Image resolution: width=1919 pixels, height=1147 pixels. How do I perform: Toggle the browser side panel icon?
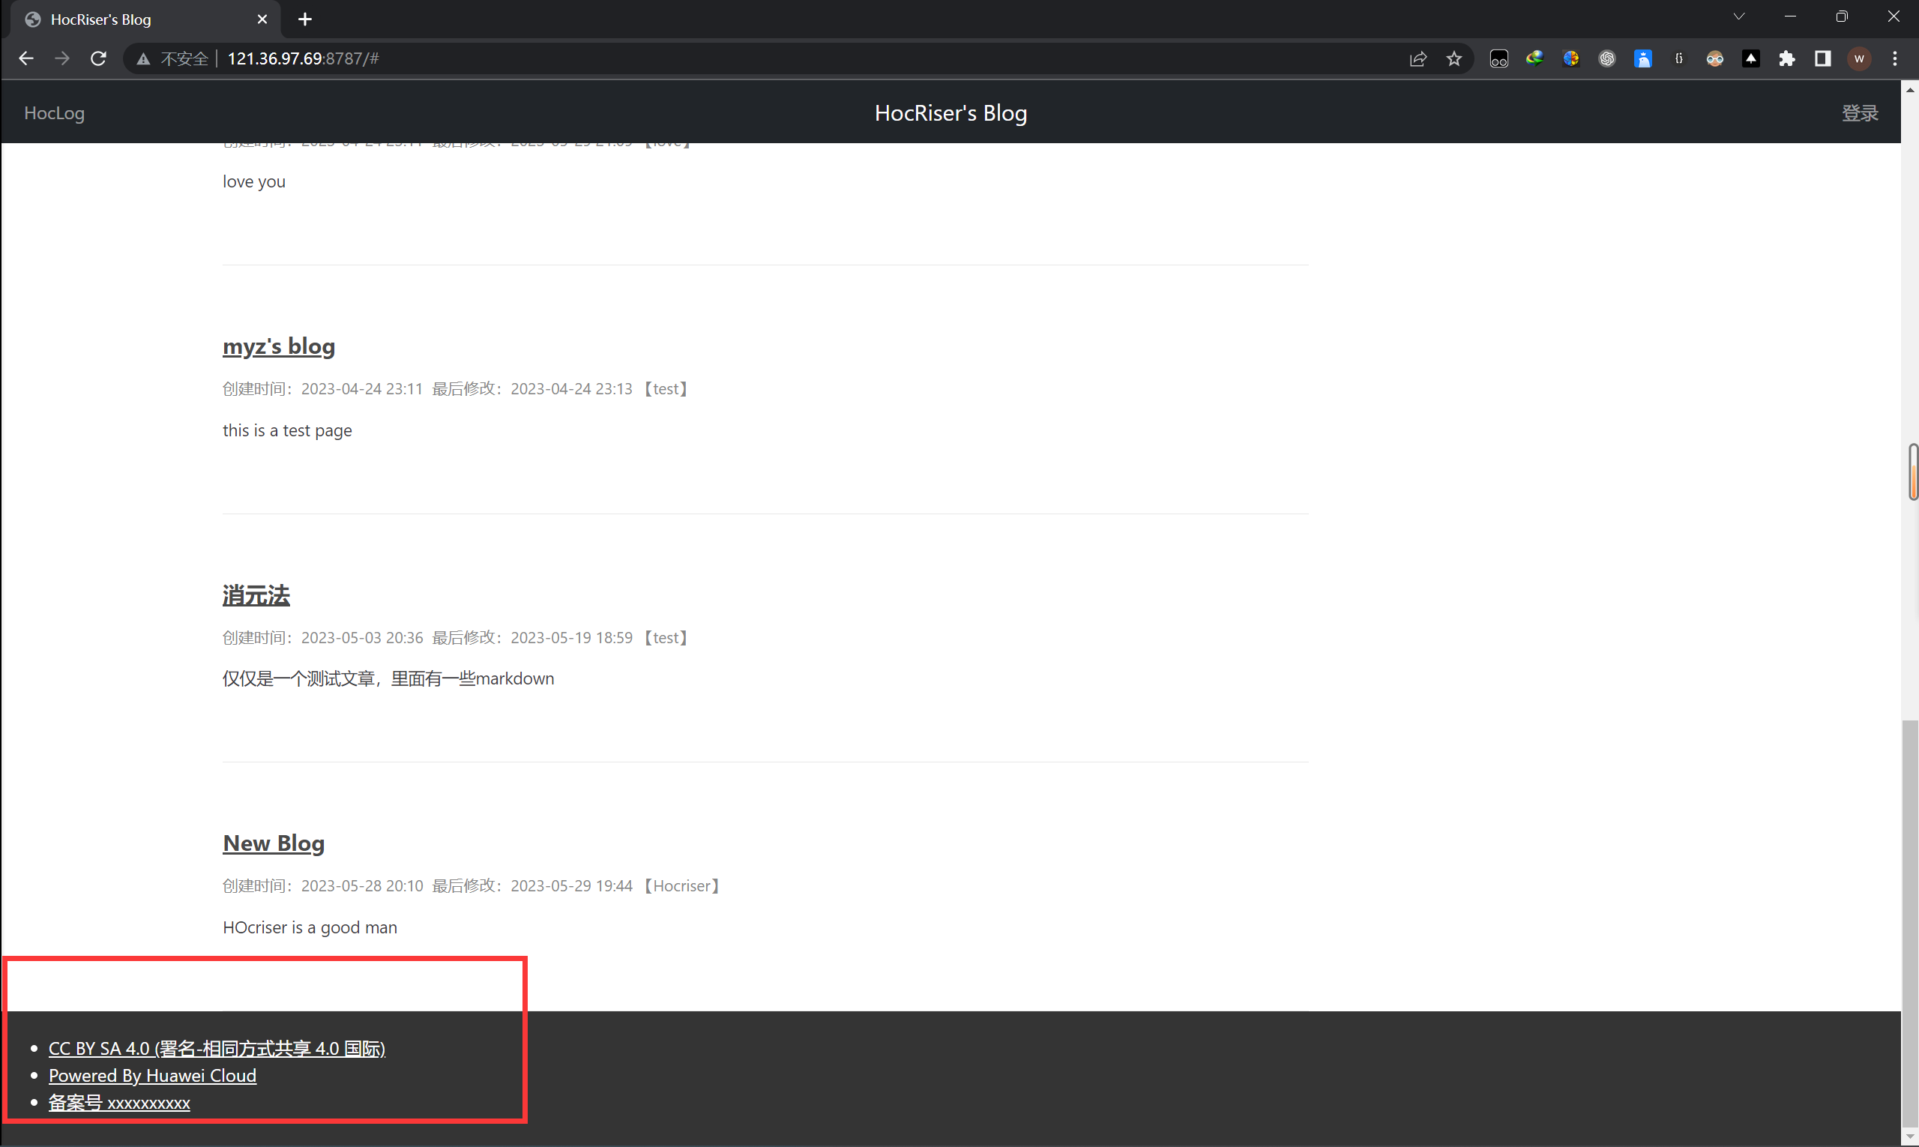click(1822, 58)
